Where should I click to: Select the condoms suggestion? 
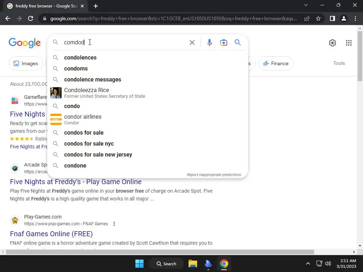[x=147, y=68]
